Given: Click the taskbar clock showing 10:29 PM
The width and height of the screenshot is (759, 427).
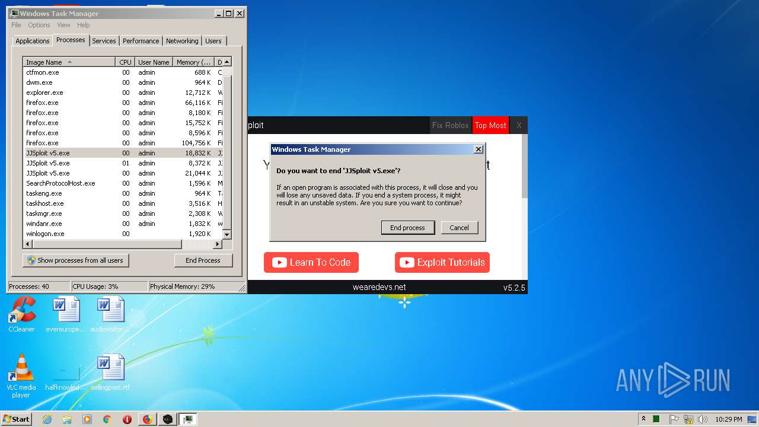Looking at the screenshot, I should coord(729,419).
